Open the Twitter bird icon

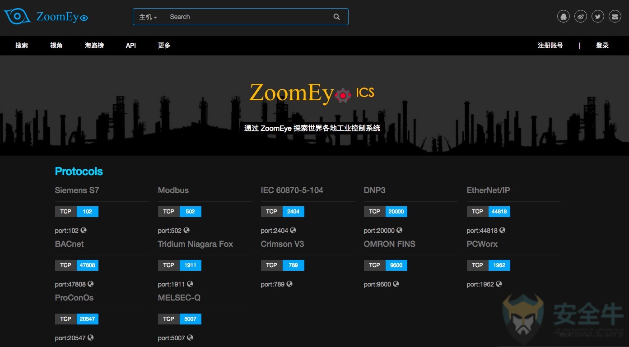coord(598,17)
